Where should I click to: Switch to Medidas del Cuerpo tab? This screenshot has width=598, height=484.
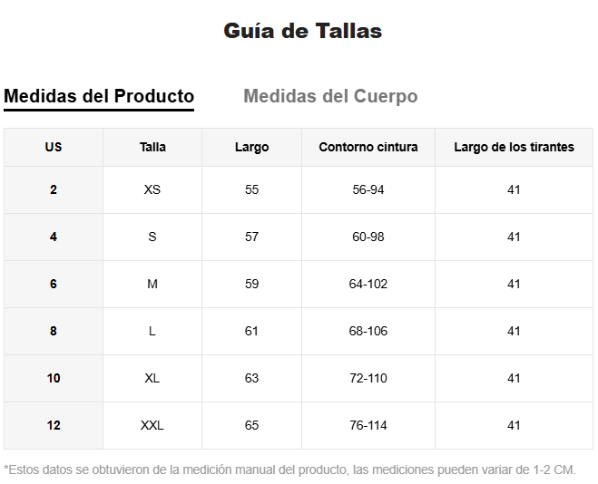[x=330, y=96]
